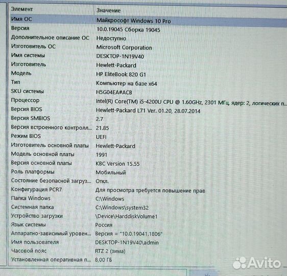This screenshot has height=276, width=287.
Task: Select 'Установленная оперативная п...' row
Action: coord(51,260)
